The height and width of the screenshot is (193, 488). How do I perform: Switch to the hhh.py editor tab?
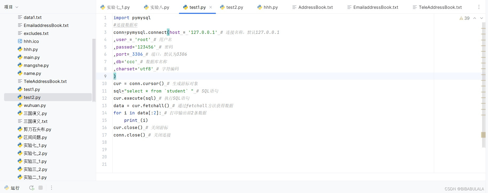click(267, 7)
